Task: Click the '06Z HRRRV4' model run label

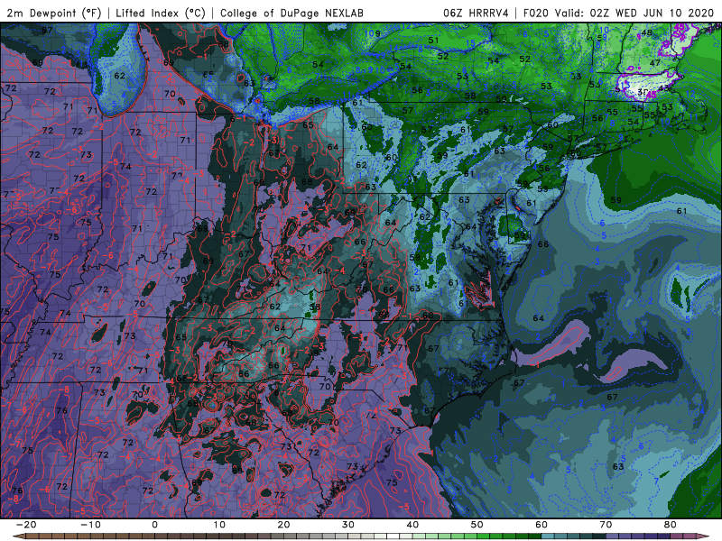Action: (x=476, y=13)
